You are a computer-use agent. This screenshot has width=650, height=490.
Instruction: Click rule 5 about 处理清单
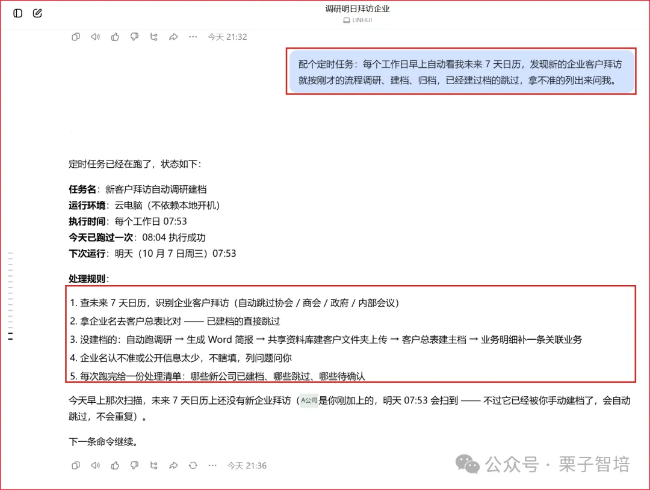tap(217, 376)
